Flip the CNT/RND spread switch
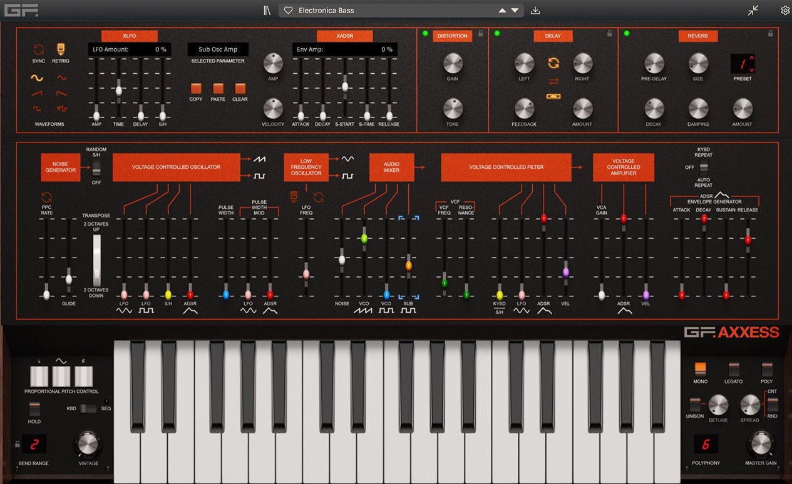The width and height of the screenshot is (792, 484). 772,403
